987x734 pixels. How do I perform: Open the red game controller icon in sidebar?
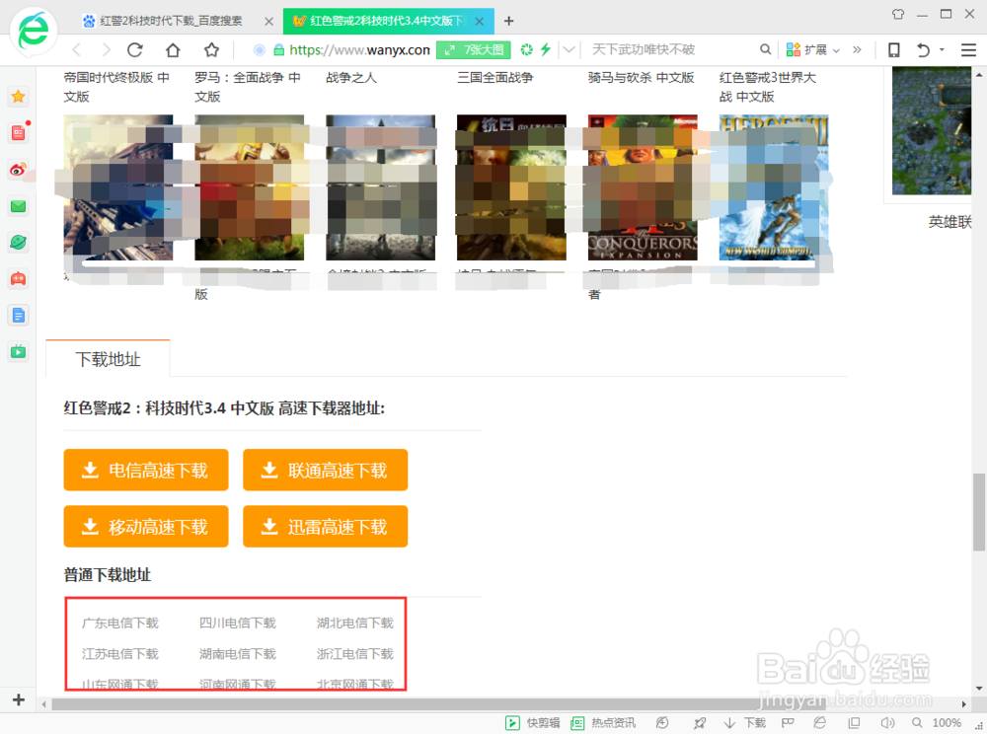click(x=18, y=278)
